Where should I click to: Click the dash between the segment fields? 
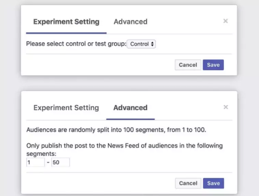(48, 163)
